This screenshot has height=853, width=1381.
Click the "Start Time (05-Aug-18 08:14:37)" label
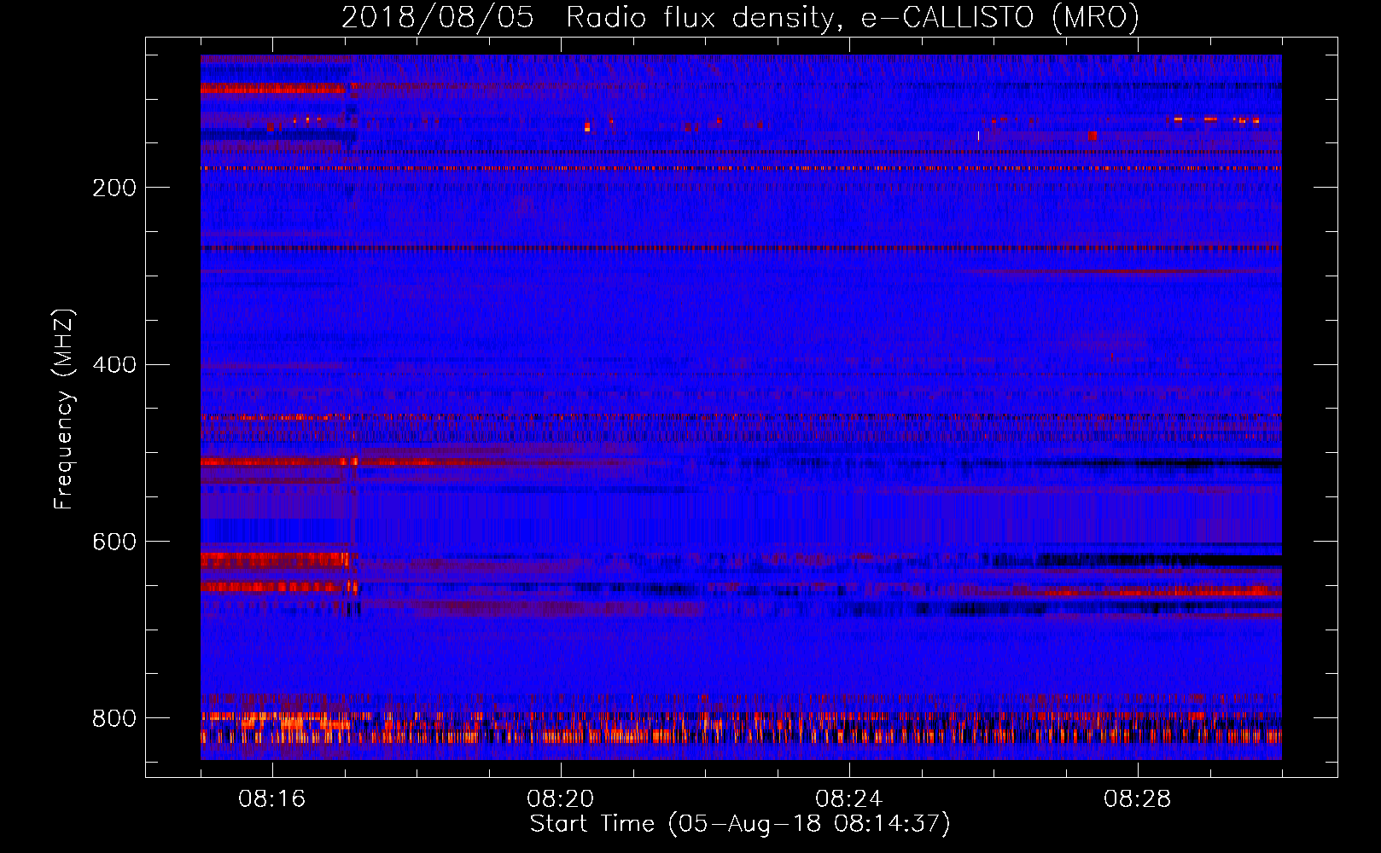(740, 824)
